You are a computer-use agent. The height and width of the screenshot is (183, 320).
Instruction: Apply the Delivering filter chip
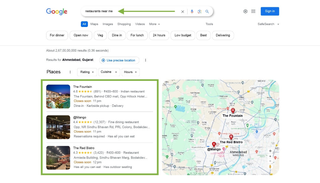(x=223, y=35)
